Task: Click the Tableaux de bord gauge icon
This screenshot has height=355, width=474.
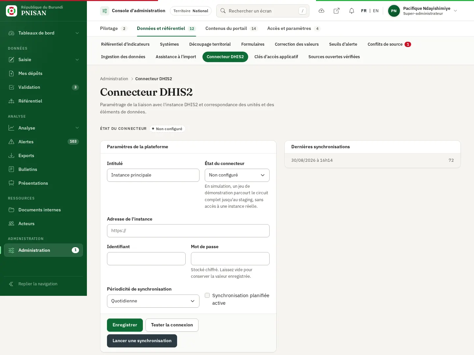Action: pyautogui.click(x=12, y=33)
